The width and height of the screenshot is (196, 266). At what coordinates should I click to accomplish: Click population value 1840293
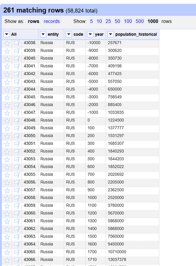point(116,151)
